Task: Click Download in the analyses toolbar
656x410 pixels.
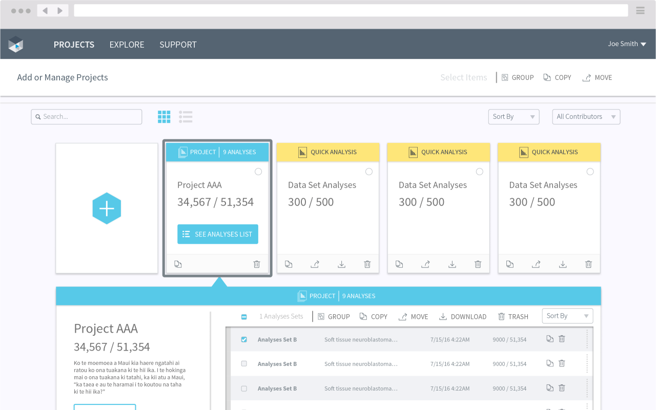Action: pos(463,317)
